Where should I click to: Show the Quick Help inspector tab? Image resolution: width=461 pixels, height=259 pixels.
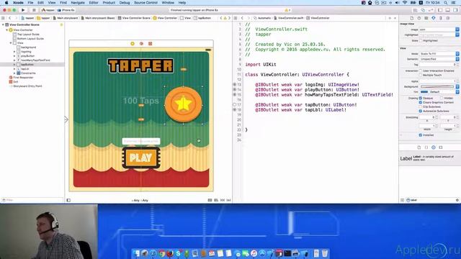(x=419, y=18)
